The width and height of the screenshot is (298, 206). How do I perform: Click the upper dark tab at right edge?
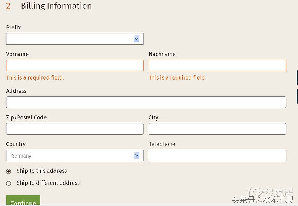297,77
